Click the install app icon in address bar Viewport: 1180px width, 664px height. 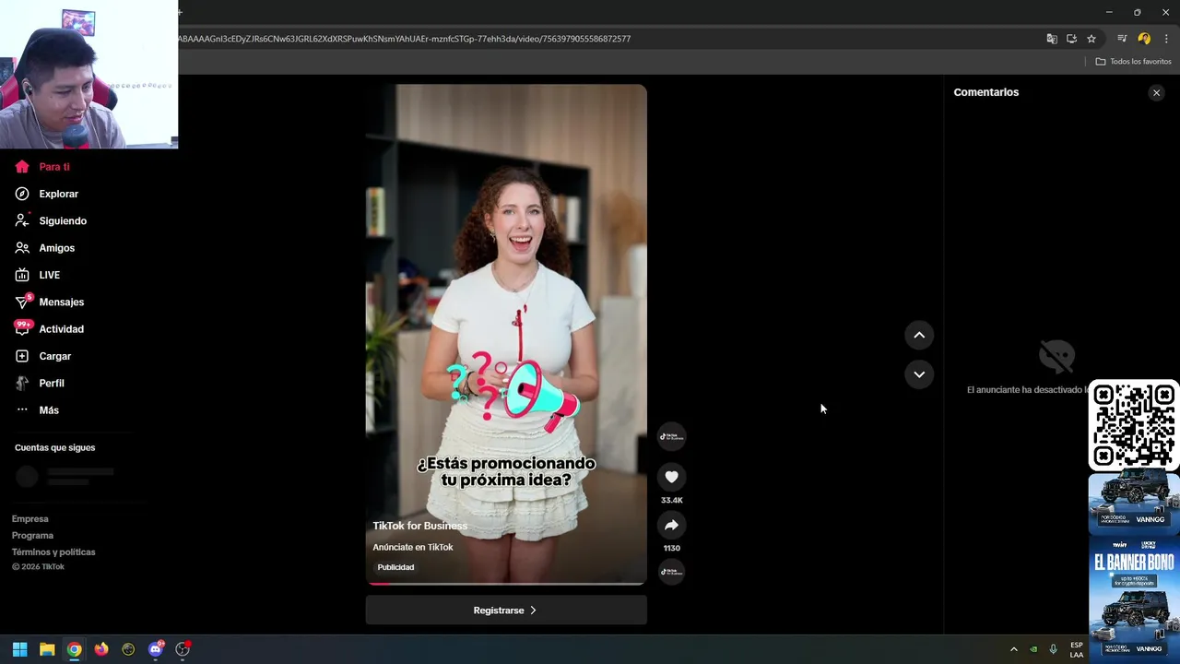(1071, 39)
